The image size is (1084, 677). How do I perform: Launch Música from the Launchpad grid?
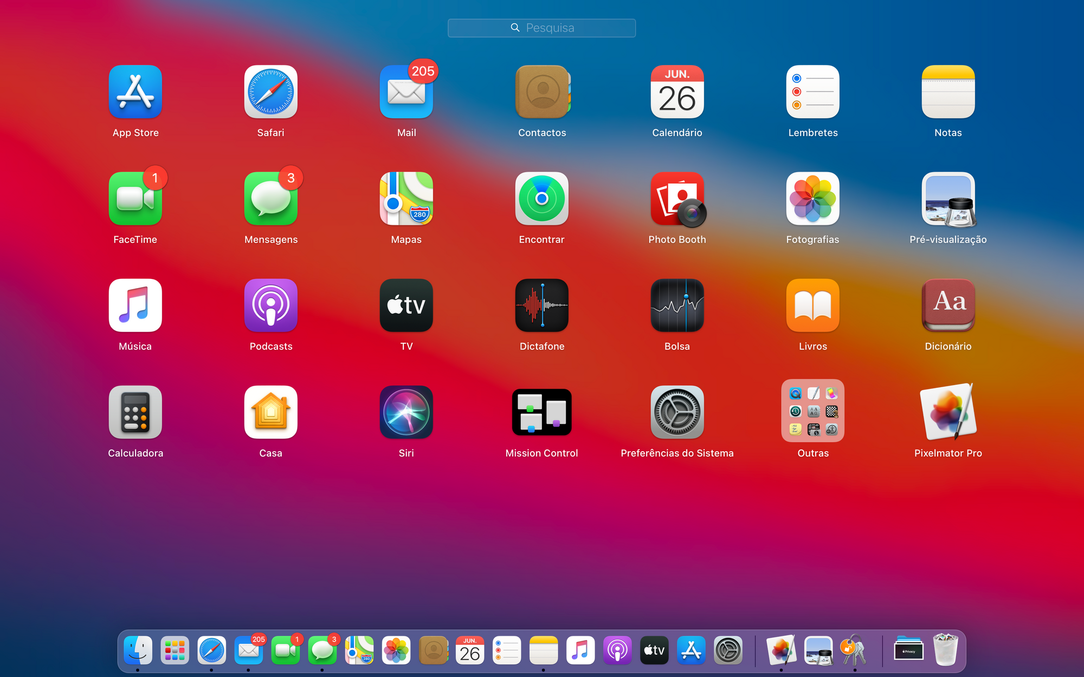[x=135, y=305]
